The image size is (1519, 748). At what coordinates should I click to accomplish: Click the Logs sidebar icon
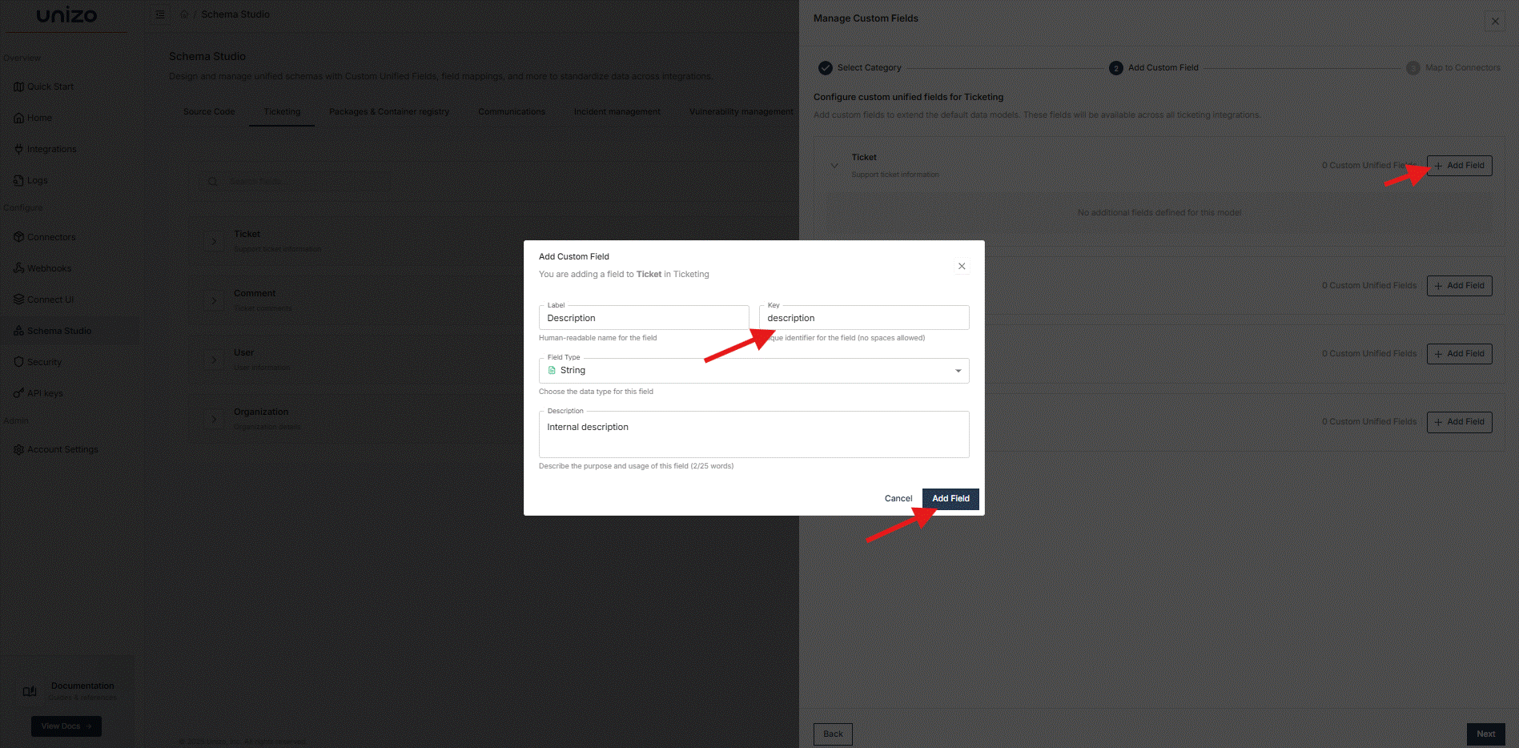(36, 180)
